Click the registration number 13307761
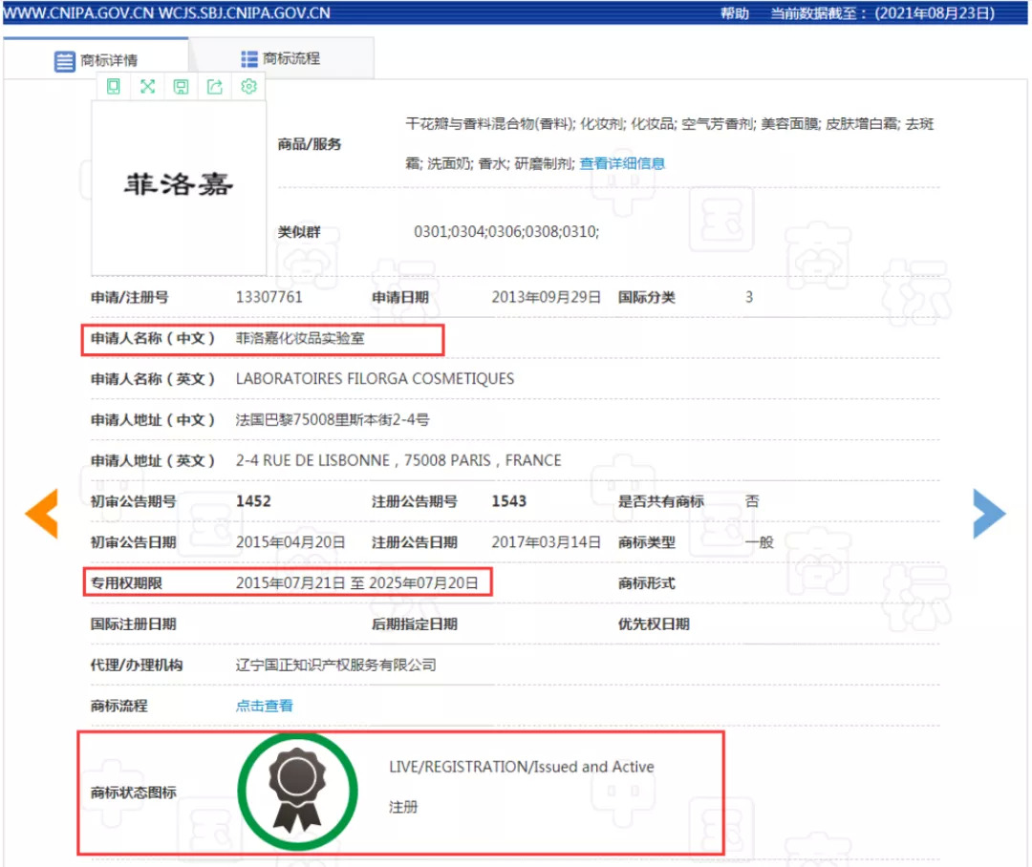The width and height of the screenshot is (1032, 867). pyautogui.click(x=269, y=297)
